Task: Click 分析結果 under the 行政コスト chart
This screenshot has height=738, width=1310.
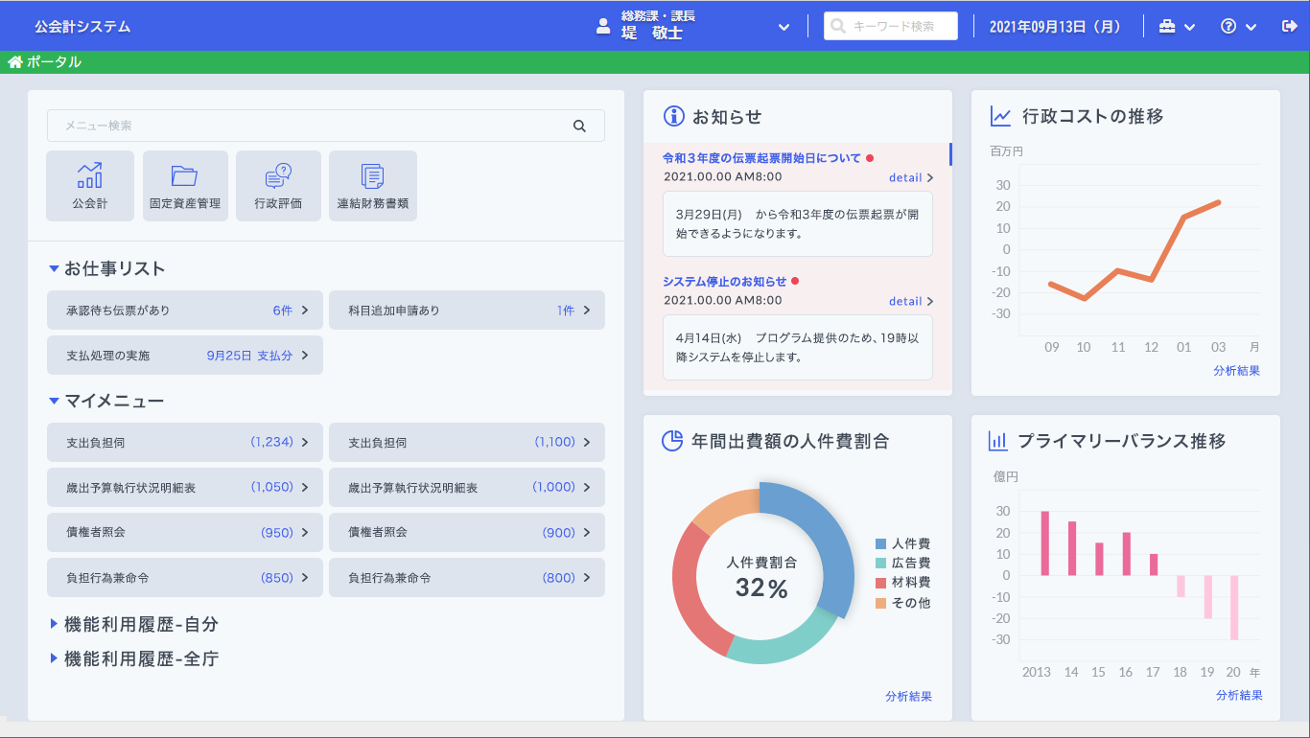Action: click(x=1235, y=371)
